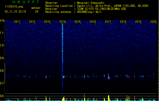The width and height of the screenshot is (159, 101).
Task: Click the 2318 time marker
Action: [x=123, y=22]
